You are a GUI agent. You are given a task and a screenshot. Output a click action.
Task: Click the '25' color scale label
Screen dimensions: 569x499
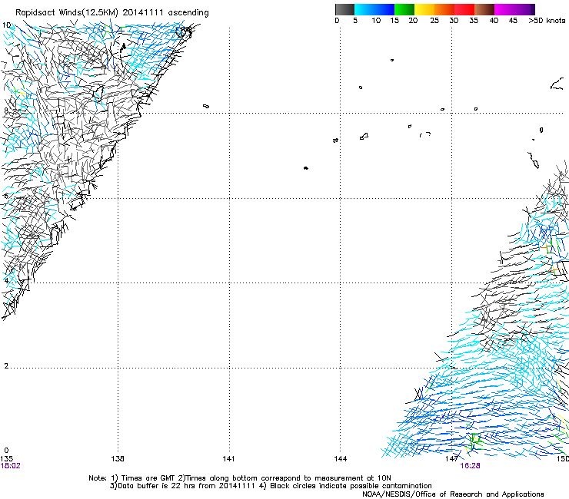pos(434,21)
